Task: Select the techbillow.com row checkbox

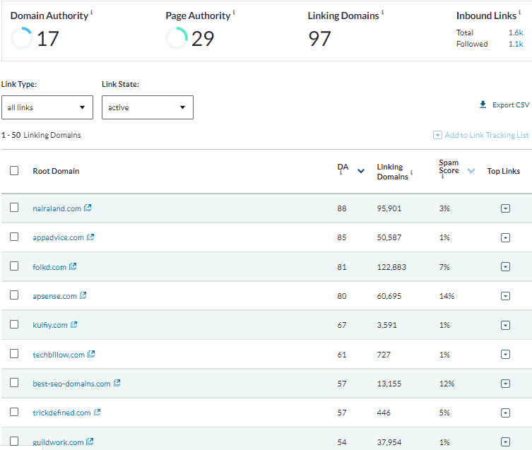Action: [14, 354]
